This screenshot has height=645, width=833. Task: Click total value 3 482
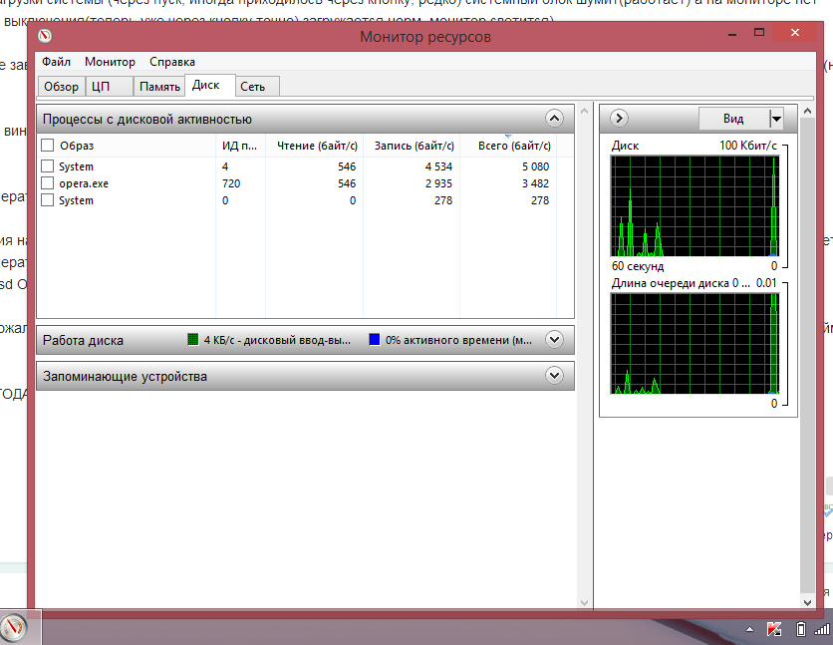tap(535, 183)
